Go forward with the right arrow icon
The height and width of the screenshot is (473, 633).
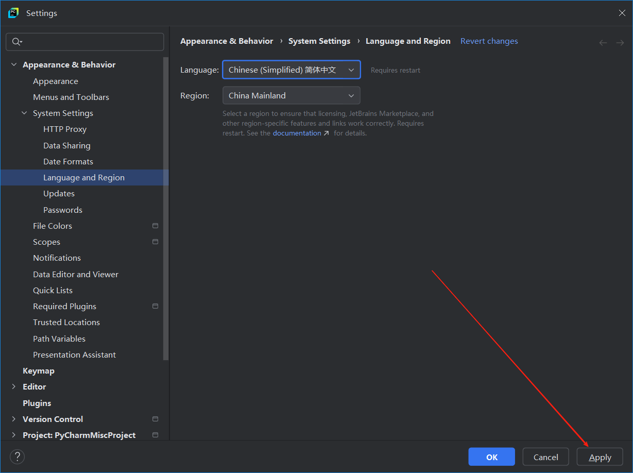point(620,43)
